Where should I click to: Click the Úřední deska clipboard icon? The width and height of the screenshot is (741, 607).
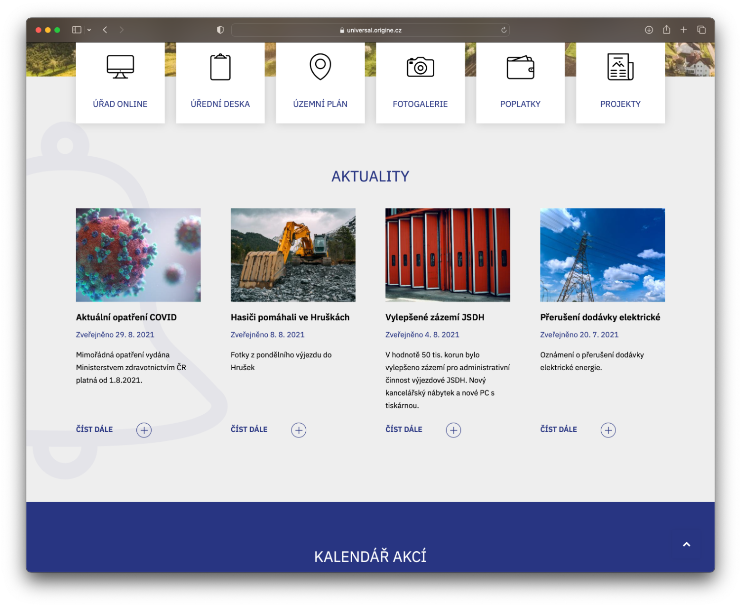pos(220,67)
